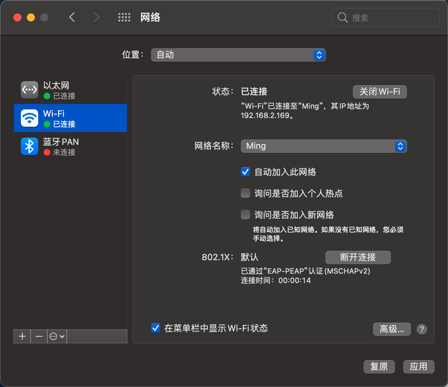Viewport: 448px width, 387px height.
Task: Click the plus button to add service
Action: (22, 336)
